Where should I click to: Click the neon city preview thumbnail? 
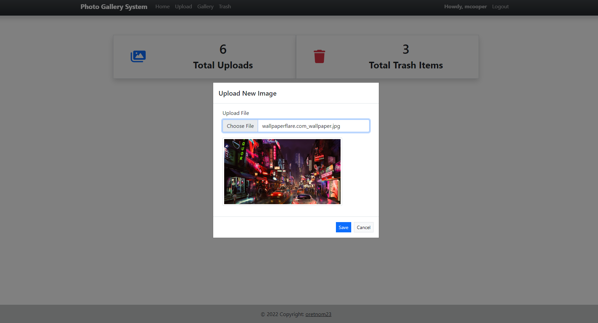point(282,172)
